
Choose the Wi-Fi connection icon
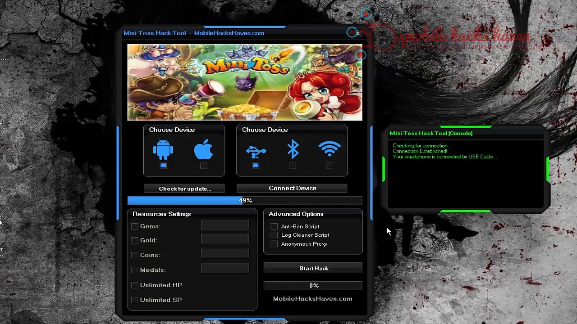coord(330,149)
